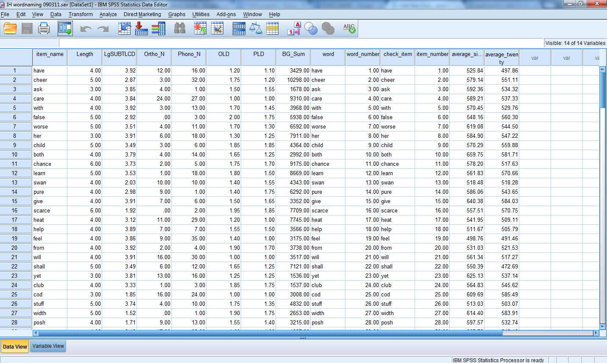
Task: Click the horizontal scrollbar right arrow
Action: tap(596, 333)
